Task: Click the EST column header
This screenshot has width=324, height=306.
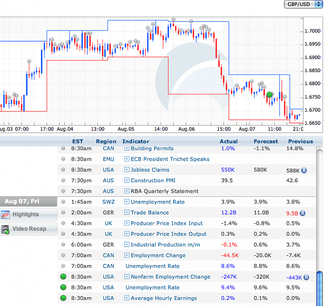Action: coord(77,141)
